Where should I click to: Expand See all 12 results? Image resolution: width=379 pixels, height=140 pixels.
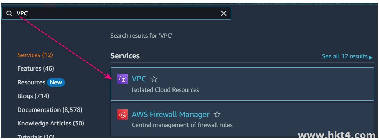coord(347,56)
